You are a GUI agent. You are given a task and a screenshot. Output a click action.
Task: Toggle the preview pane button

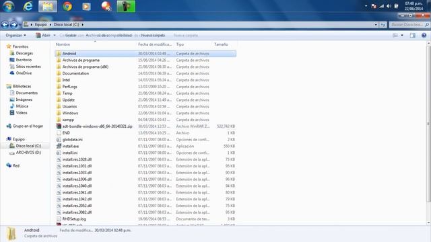point(413,36)
